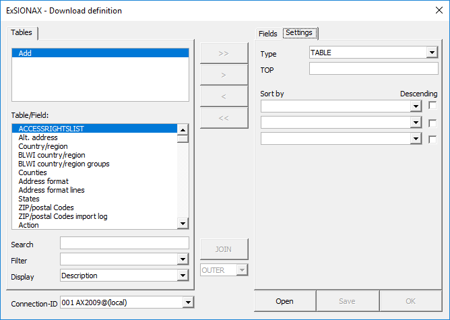450x320 pixels.
Task: Open the Filter dropdown
Action: pos(183,259)
